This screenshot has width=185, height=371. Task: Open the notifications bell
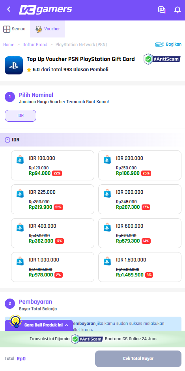tap(178, 10)
